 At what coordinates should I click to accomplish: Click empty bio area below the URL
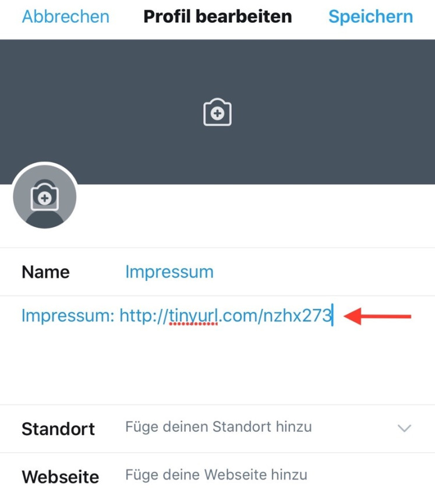click(218, 366)
